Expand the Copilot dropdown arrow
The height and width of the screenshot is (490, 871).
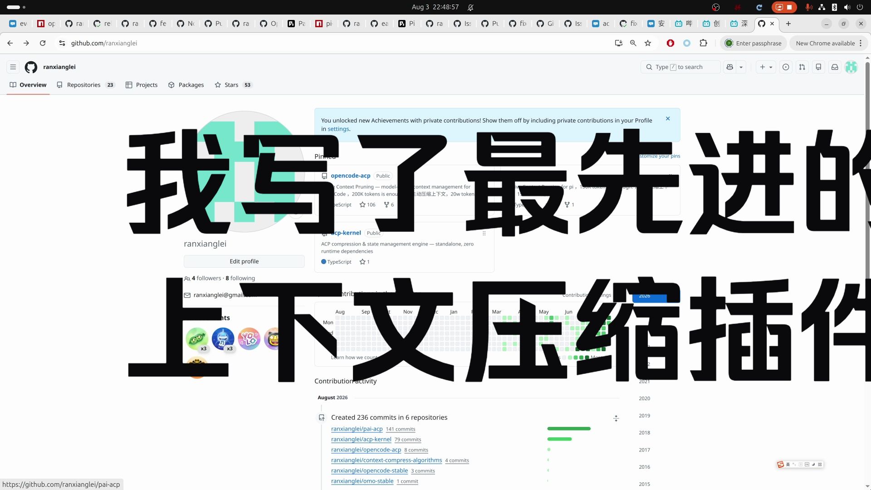741,67
